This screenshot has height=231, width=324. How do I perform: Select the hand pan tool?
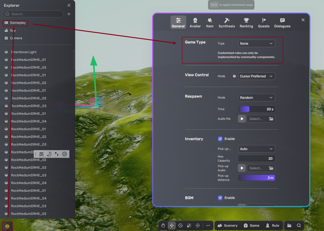(163, 225)
